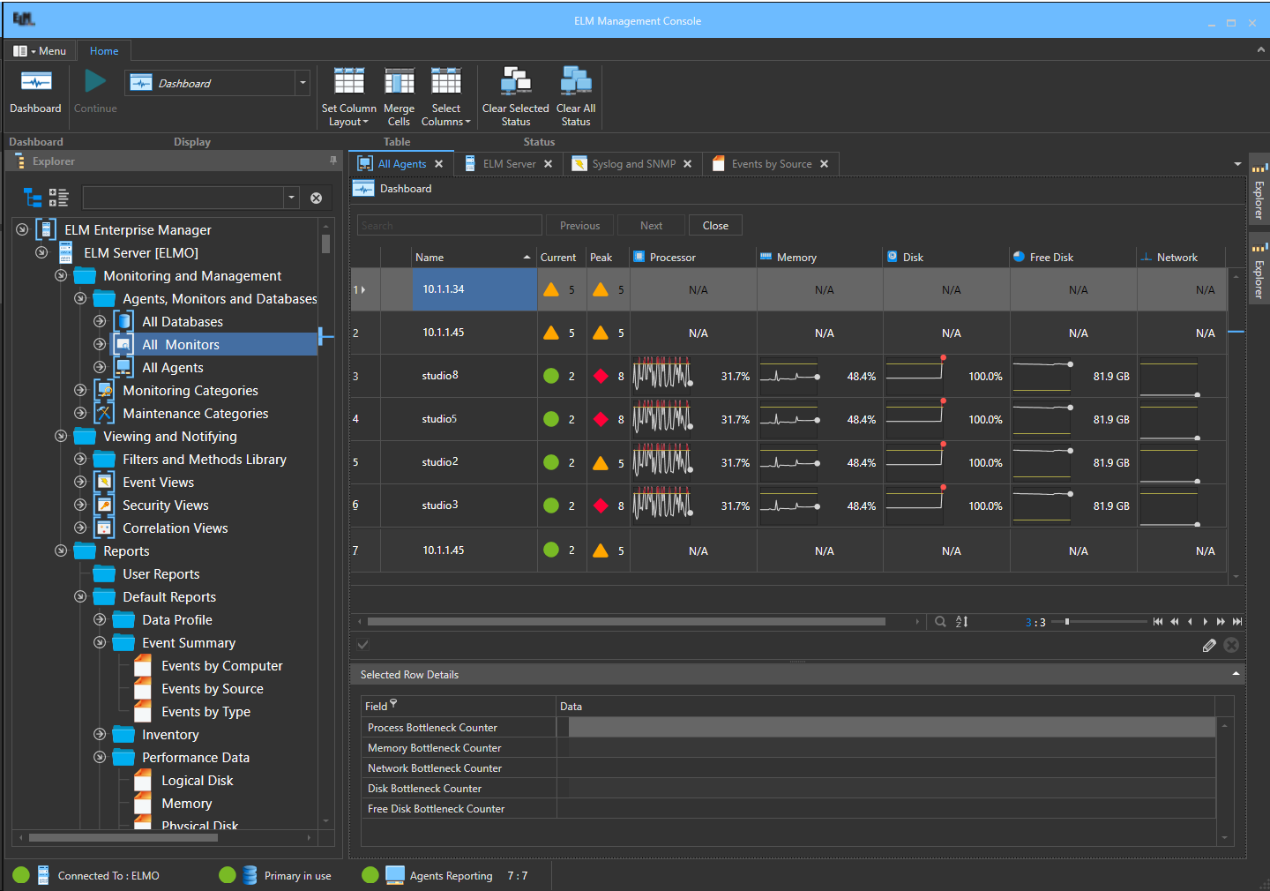The width and height of the screenshot is (1270, 891).
Task: Expand the Inventory tree node
Action: 100,734
